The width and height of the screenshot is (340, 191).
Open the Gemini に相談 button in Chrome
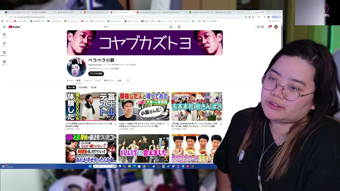(258, 12)
